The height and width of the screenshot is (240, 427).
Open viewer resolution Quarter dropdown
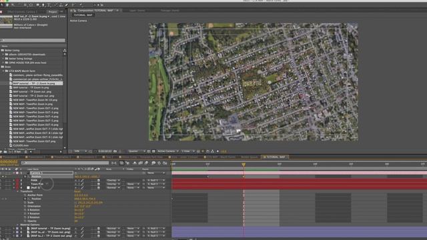[136, 151]
